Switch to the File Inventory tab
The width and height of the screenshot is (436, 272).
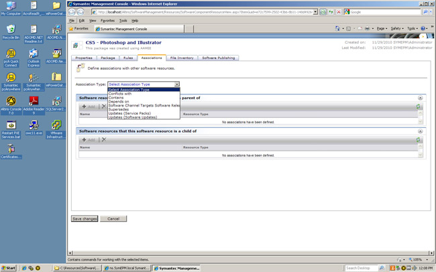(x=182, y=58)
